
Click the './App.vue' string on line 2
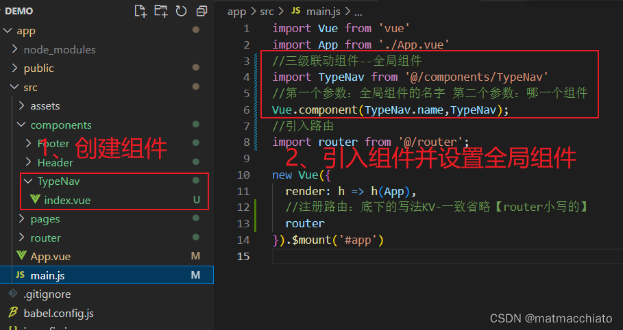coord(413,45)
